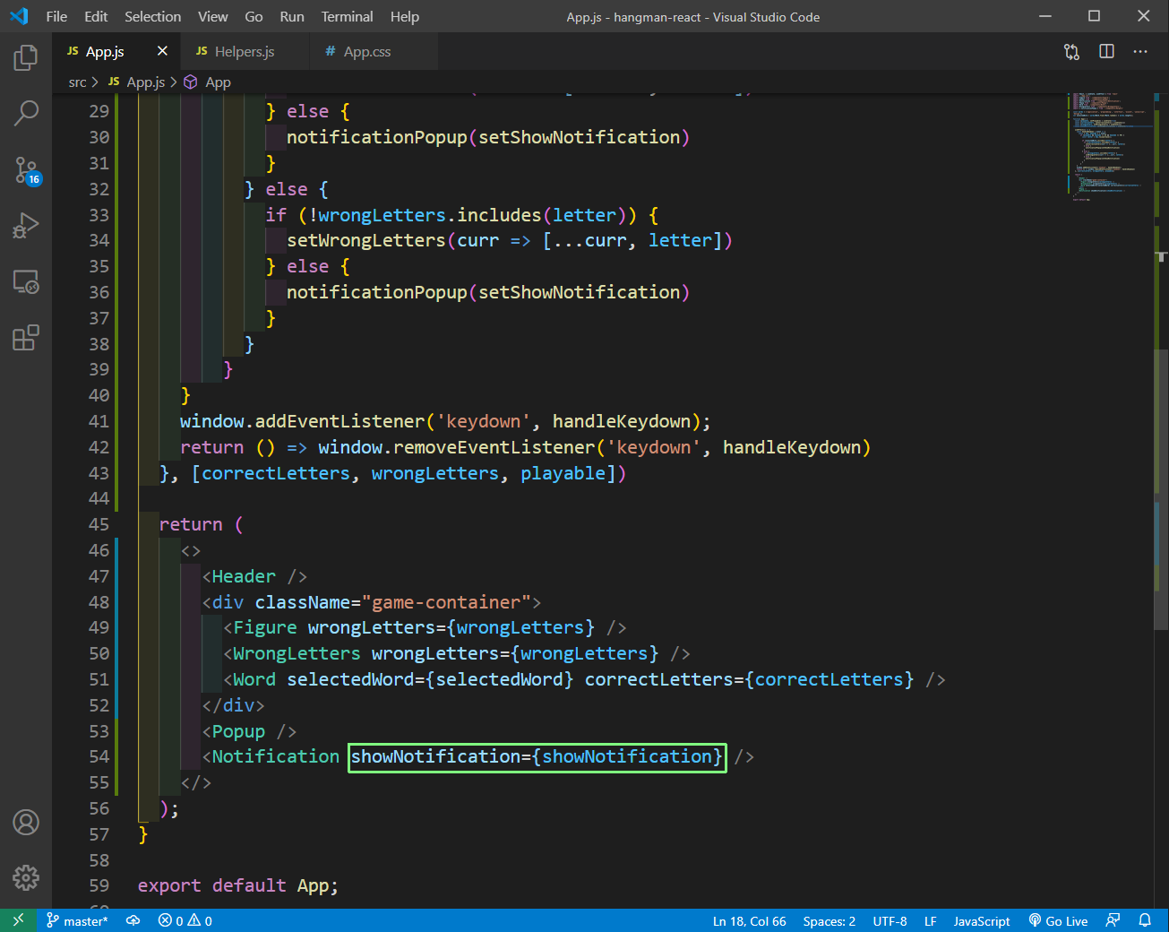1169x932 pixels.
Task: Click '<Popup />' on line 53
Action: 249,731
